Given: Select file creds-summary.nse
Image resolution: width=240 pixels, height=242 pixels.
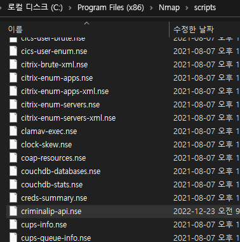Looking at the screenshot, I should tap(54, 198).
